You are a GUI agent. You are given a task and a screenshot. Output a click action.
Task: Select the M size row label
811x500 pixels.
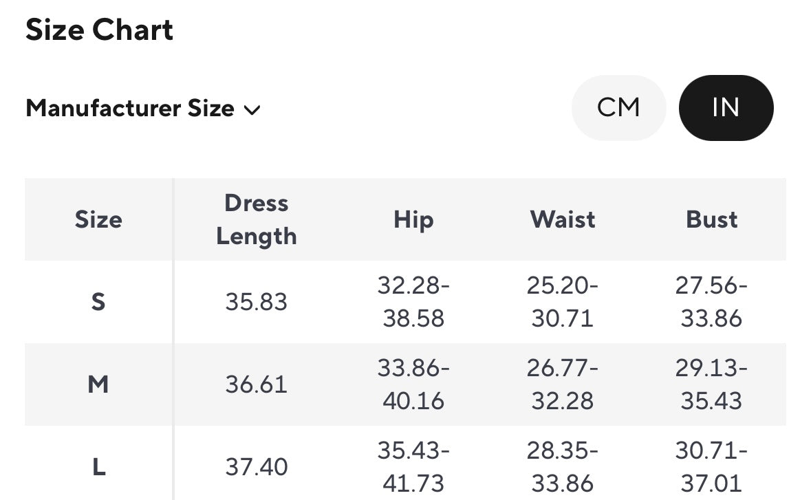(98, 384)
